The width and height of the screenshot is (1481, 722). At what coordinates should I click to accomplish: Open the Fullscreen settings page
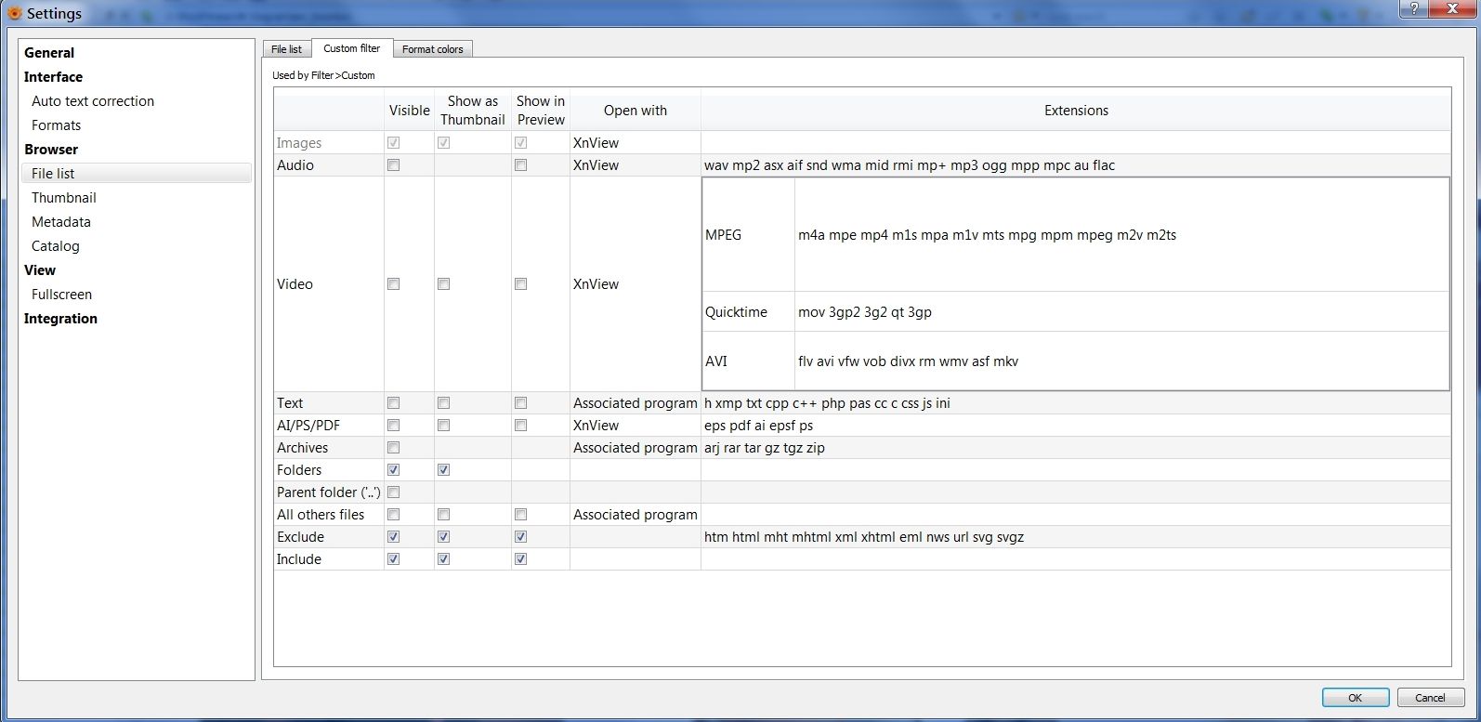(x=61, y=295)
